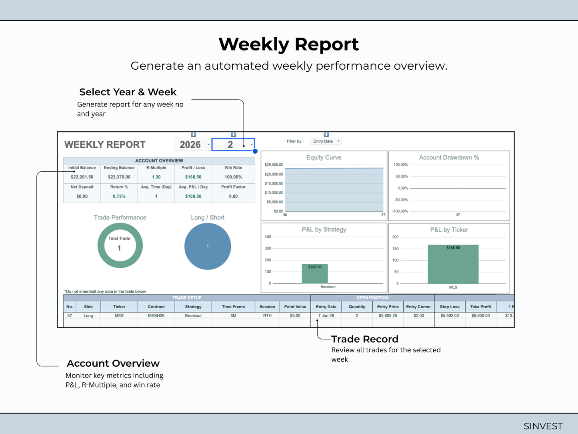Click the Entry Comm. column header
This screenshot has width=578, height=434.
coord(419,307)
